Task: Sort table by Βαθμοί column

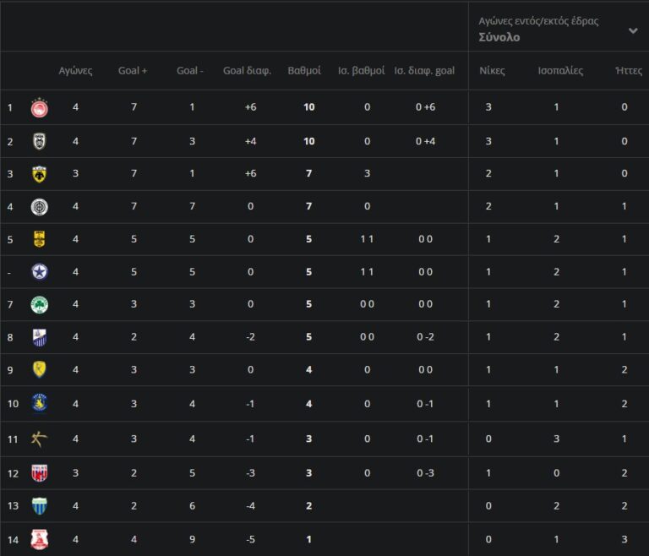Action: (304, 71)
